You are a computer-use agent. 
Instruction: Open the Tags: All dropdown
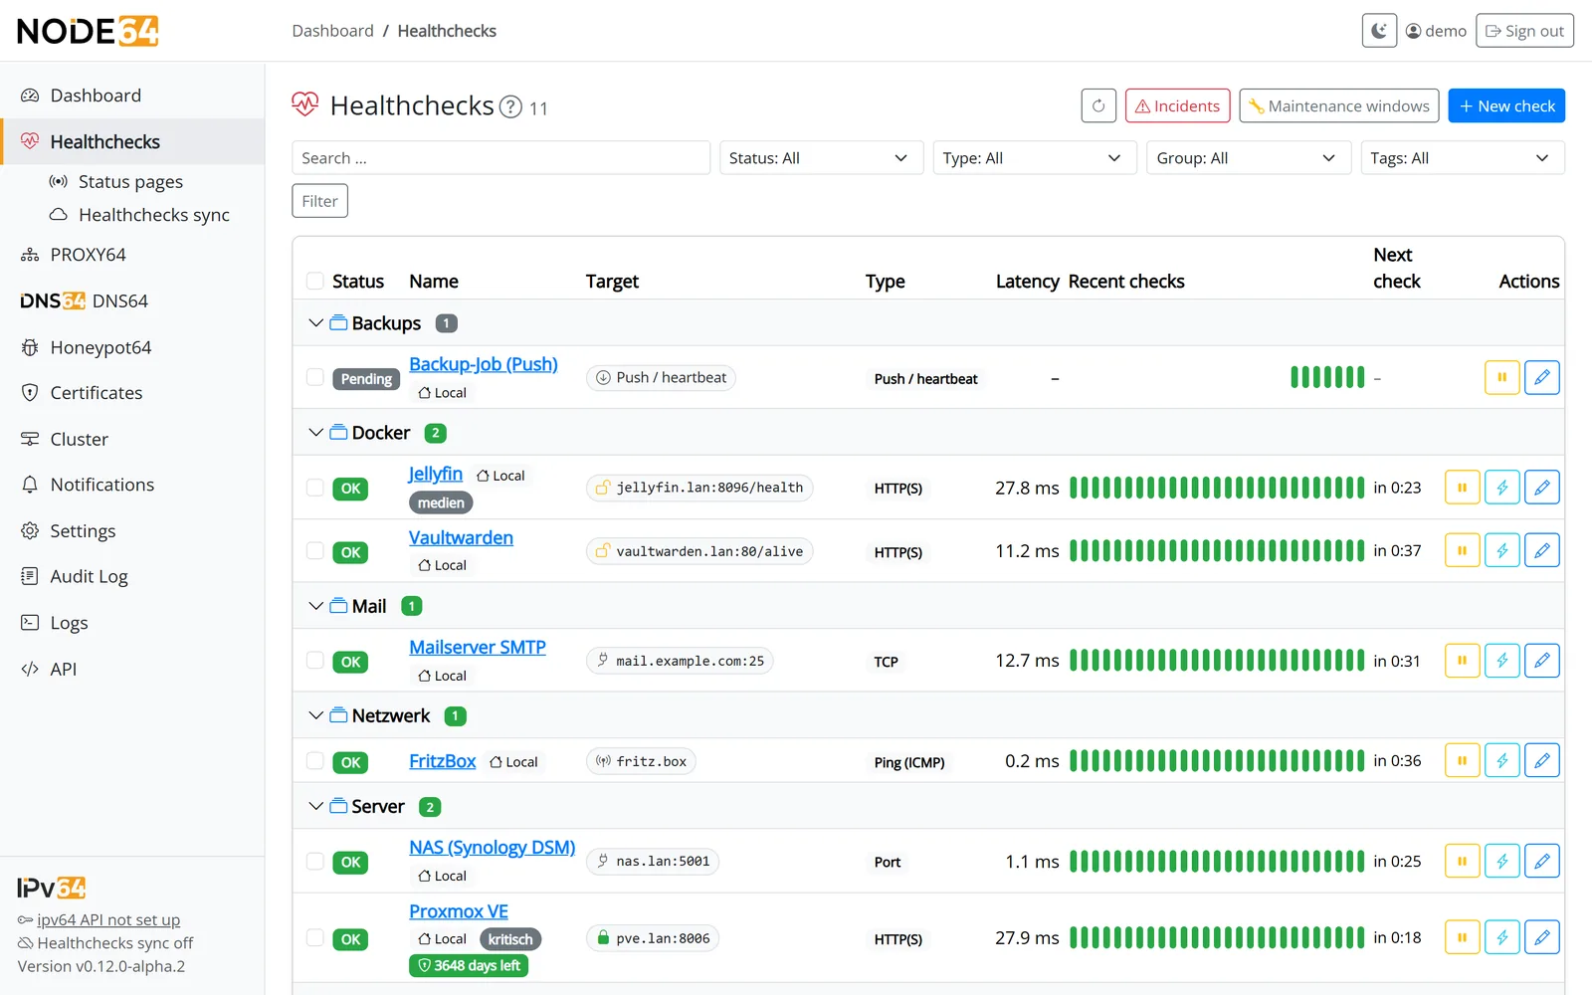(1463, 158)
